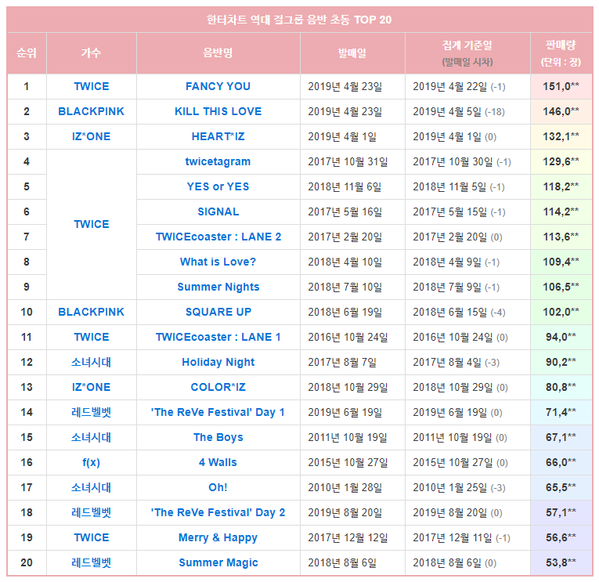
Task: Click the 발매일 column header
Action: pyautogui.click(x=352, y=52)
